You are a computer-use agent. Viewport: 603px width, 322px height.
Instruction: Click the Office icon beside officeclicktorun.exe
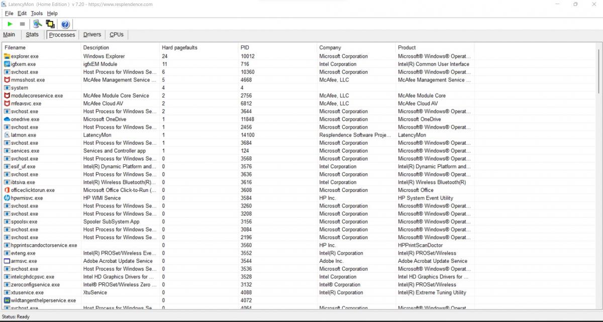point(7,190)
